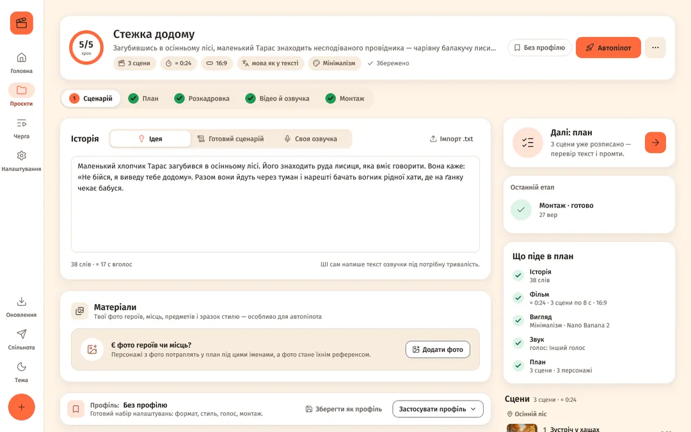The height and width of the screenshot is (432, 691).
Task: Open the Черга queue icon
Action: [x=21, y=123]
